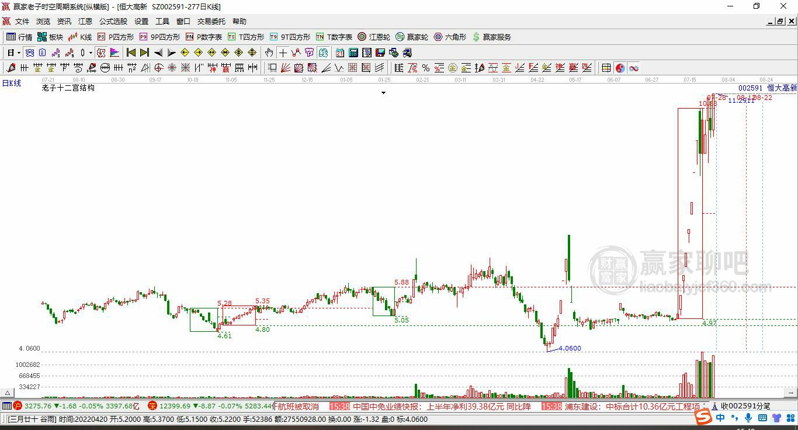Switch to the 行情 quotes view
798x430 pixels.
[x=19, y=37]
